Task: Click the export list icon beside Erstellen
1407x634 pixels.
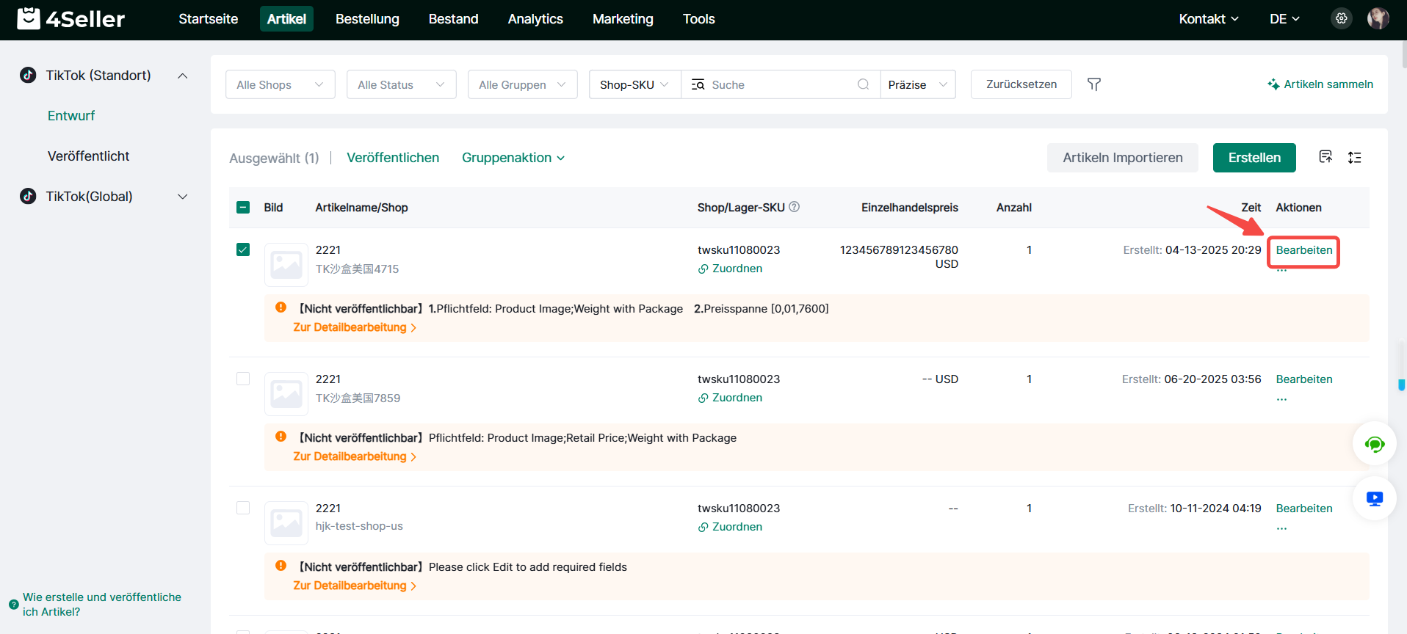Action: 1325,157
